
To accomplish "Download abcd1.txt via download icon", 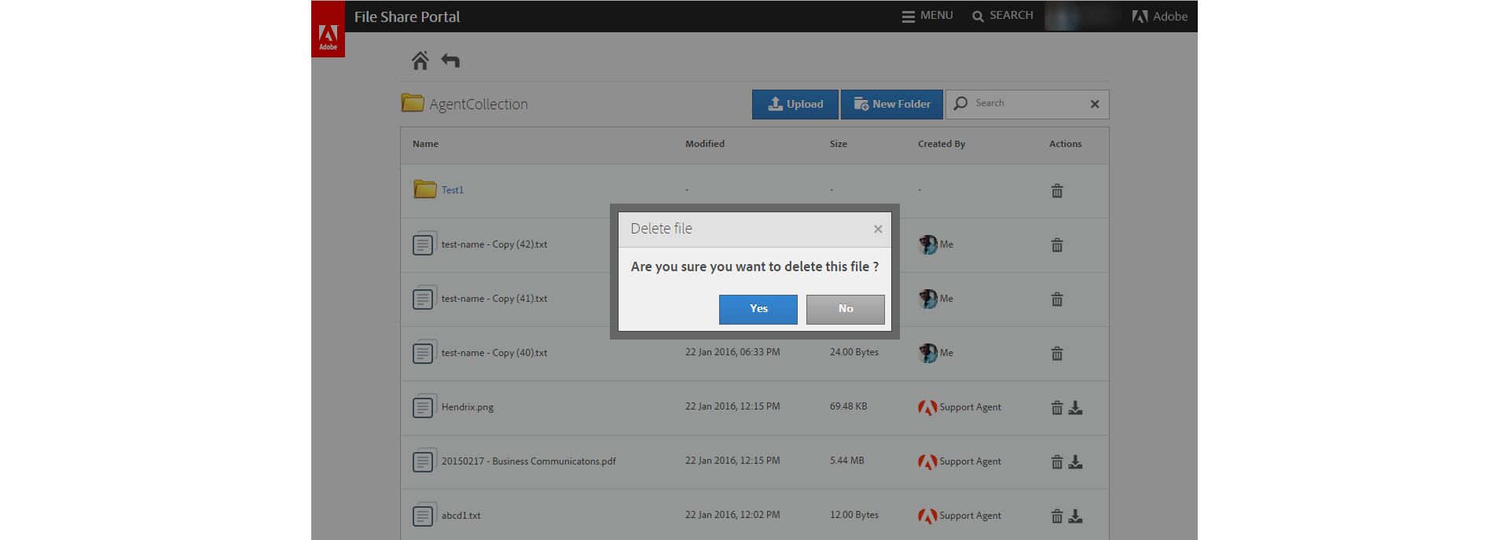I will point(1076,516).
